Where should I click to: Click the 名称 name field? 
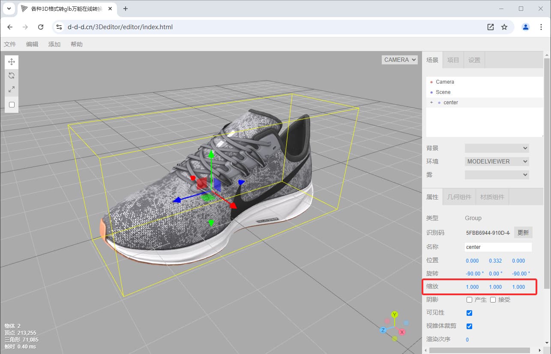coord(498,247)
